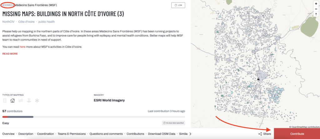Image resolution: width=320 pixels, height=139 pixels.
Task: Click the Share button
Action: click(x=265, y=134)
